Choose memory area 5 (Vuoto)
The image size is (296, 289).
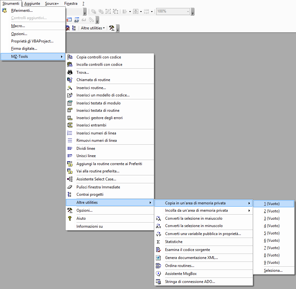pos(274,233)
